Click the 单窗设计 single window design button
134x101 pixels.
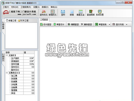(59, 24)
